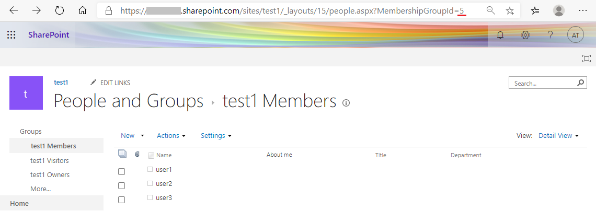Check the box for user3

coord(122,200)
